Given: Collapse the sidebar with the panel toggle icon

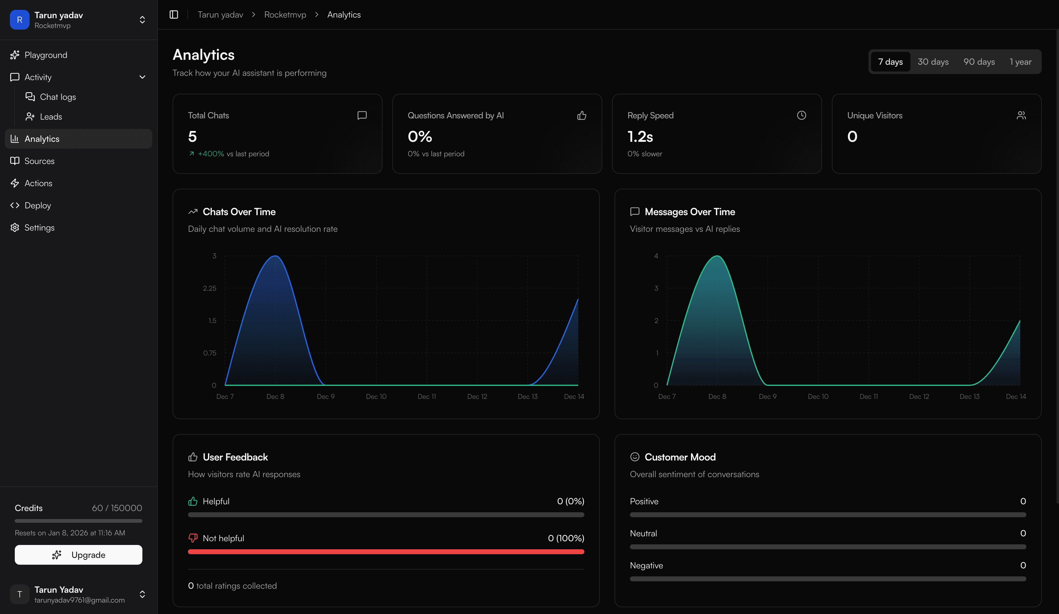Looking at the screenshot, I should [x=174, y=14].
